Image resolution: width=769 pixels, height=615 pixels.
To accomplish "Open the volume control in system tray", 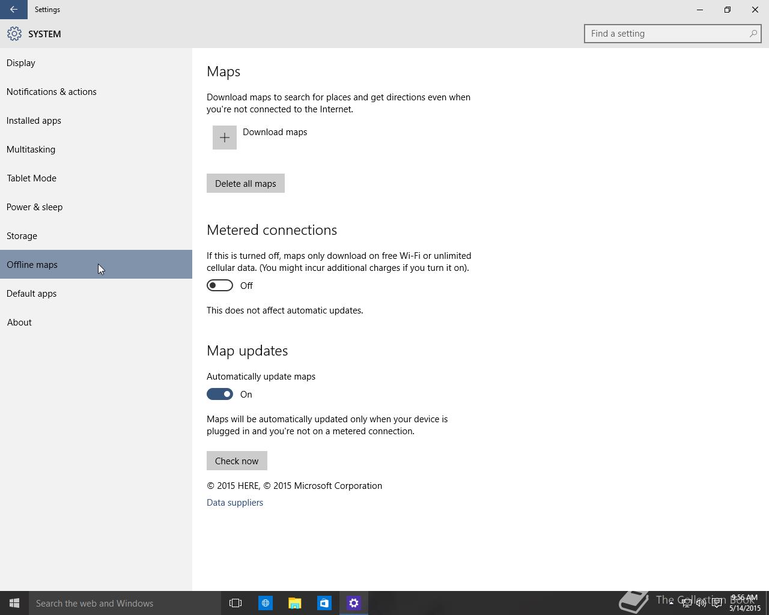I will 701,603.
